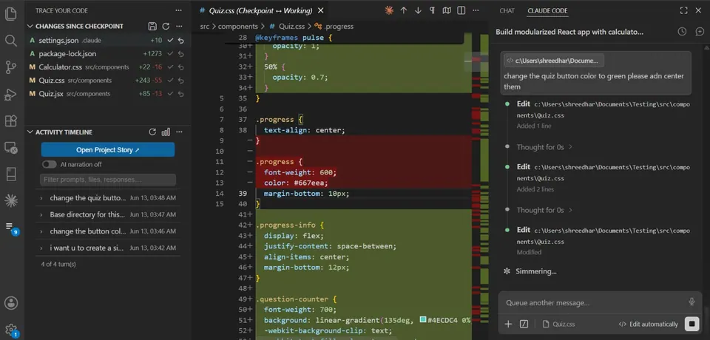710x340 pixels.
Task: Close the Quiz.css diff editor tab
Action: coord(320,10)
